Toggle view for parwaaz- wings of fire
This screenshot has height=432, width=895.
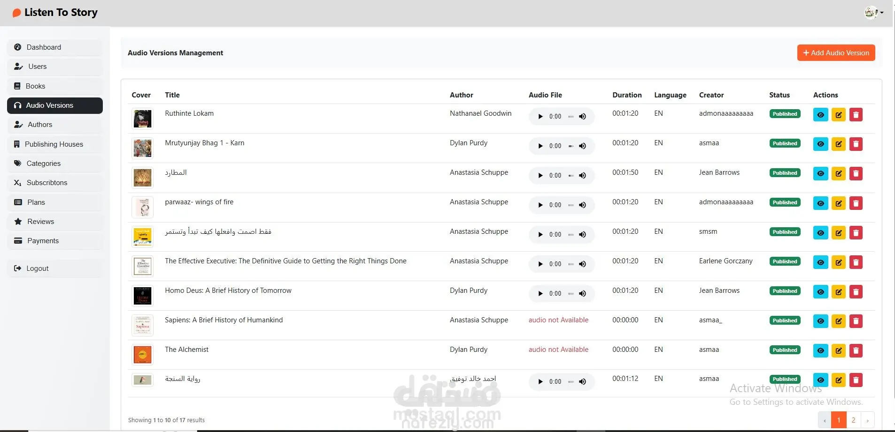tap(820, 203)
